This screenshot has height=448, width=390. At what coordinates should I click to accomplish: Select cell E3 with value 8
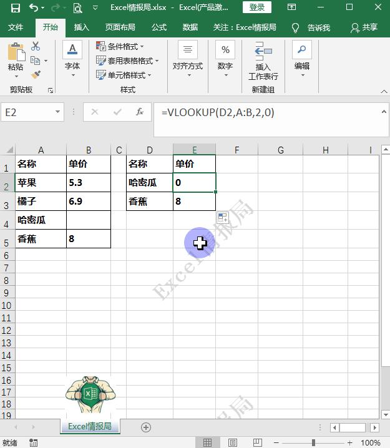click(x=194, y=202)
